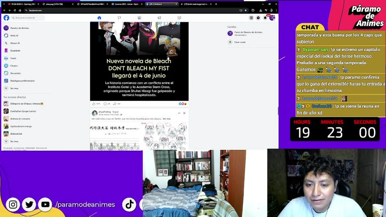Screen dimensions: 386x217
Task: Click TikTok icon in stream overlay
Action: tap(129, 205)
